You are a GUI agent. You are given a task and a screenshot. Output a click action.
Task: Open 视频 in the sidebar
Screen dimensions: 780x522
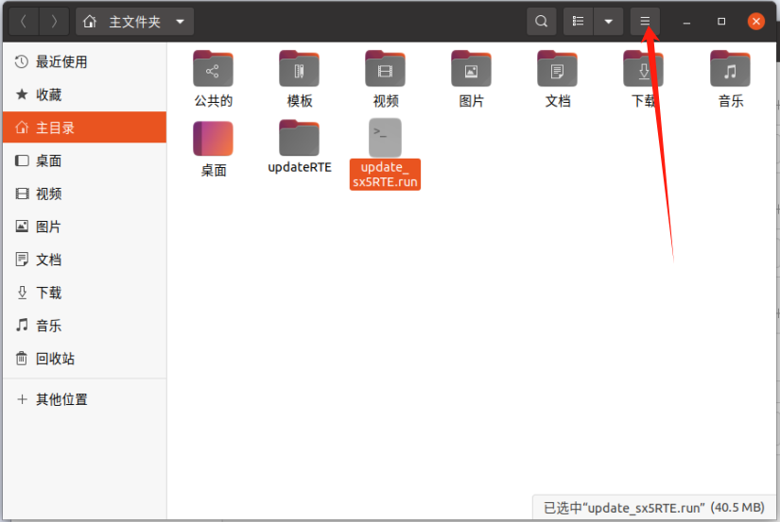click(x=84, y=194)
